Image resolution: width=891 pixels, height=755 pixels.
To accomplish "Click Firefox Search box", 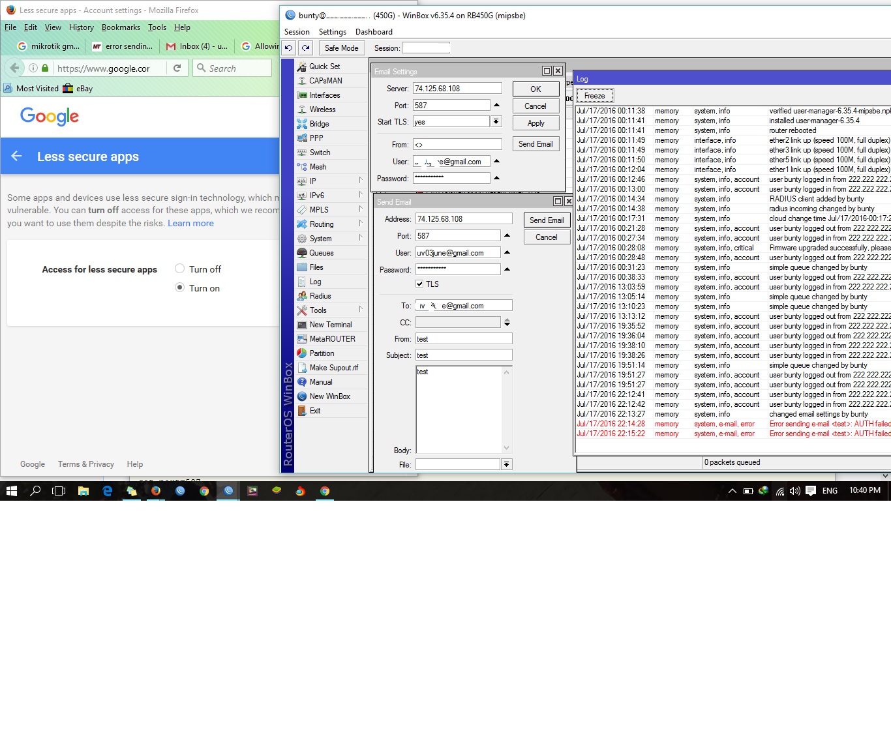I will point(232,68).
